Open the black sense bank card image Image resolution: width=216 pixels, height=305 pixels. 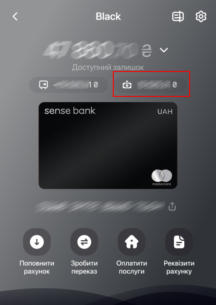pos(108,145)
